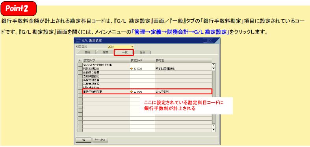Minimize the G/L 勘定設定 window
Screen dimensions: 310x147
(x=205, y=40)
